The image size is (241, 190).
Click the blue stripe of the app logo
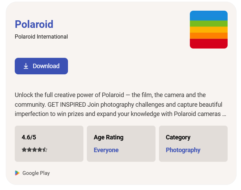[208, 15]
